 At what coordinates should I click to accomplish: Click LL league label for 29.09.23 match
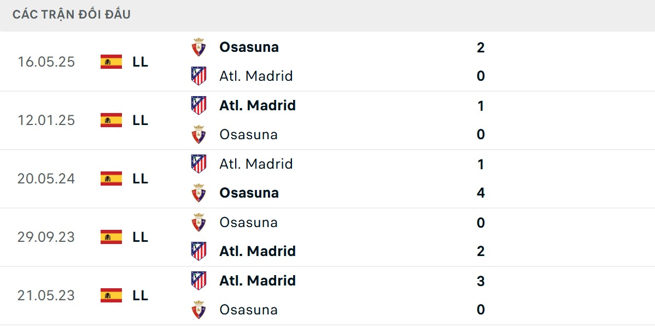[140, 237]
